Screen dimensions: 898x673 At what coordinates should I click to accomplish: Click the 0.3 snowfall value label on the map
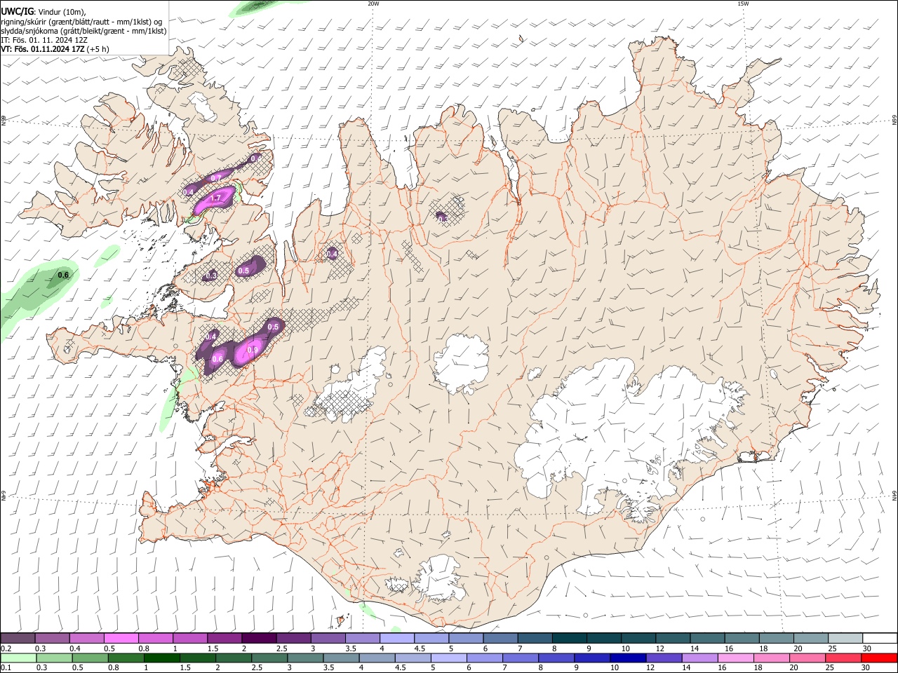tap(210, 276)
